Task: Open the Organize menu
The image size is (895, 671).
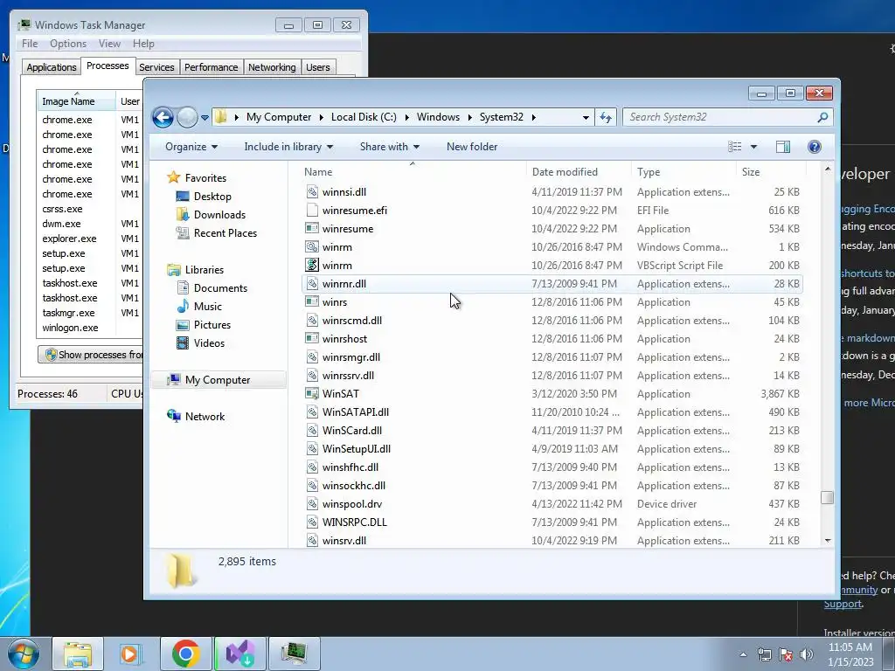Action: pos(191,147)
